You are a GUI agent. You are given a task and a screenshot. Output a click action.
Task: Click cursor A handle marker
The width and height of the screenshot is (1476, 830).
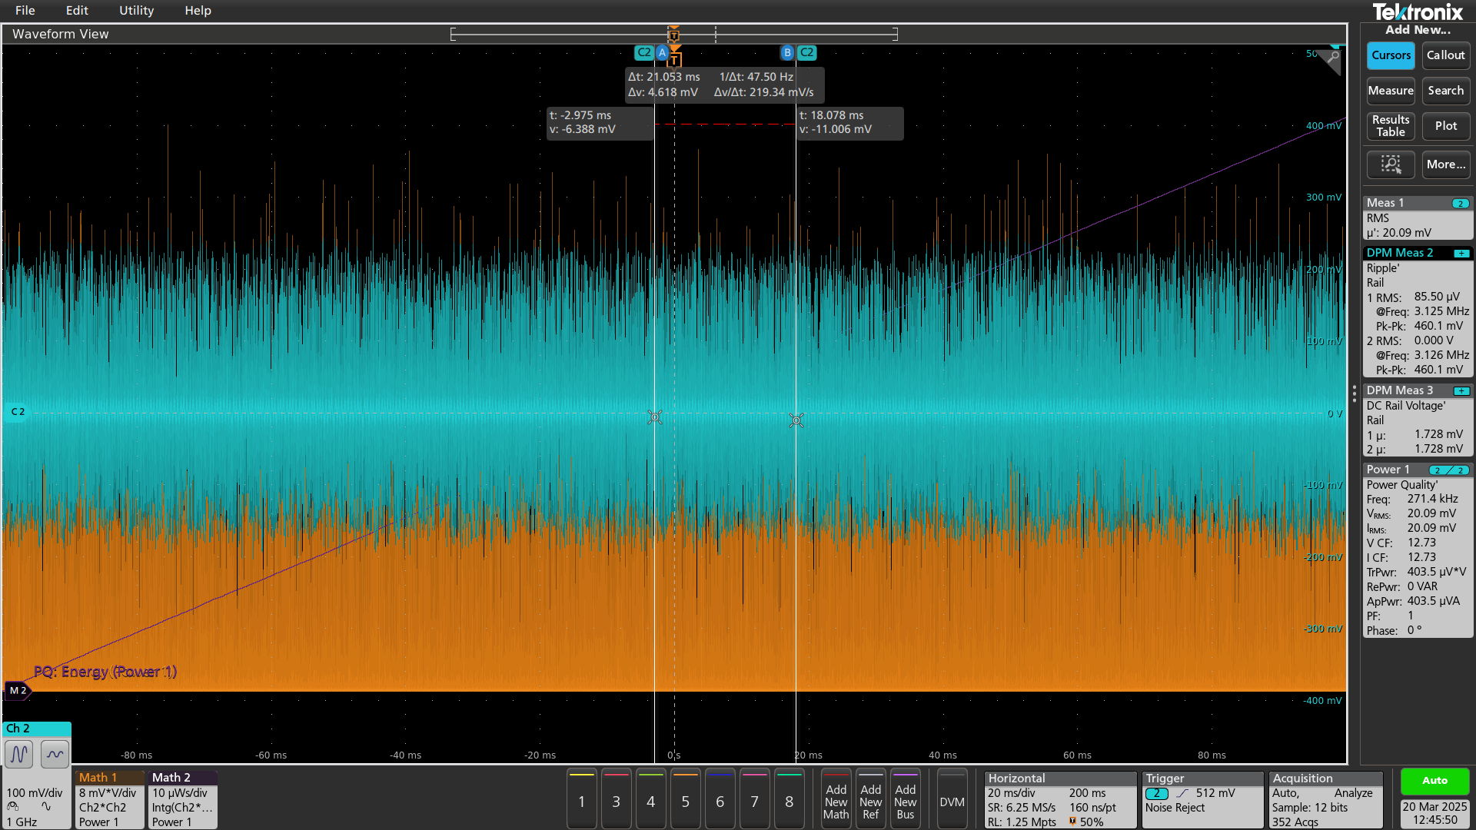coord(662,53)
